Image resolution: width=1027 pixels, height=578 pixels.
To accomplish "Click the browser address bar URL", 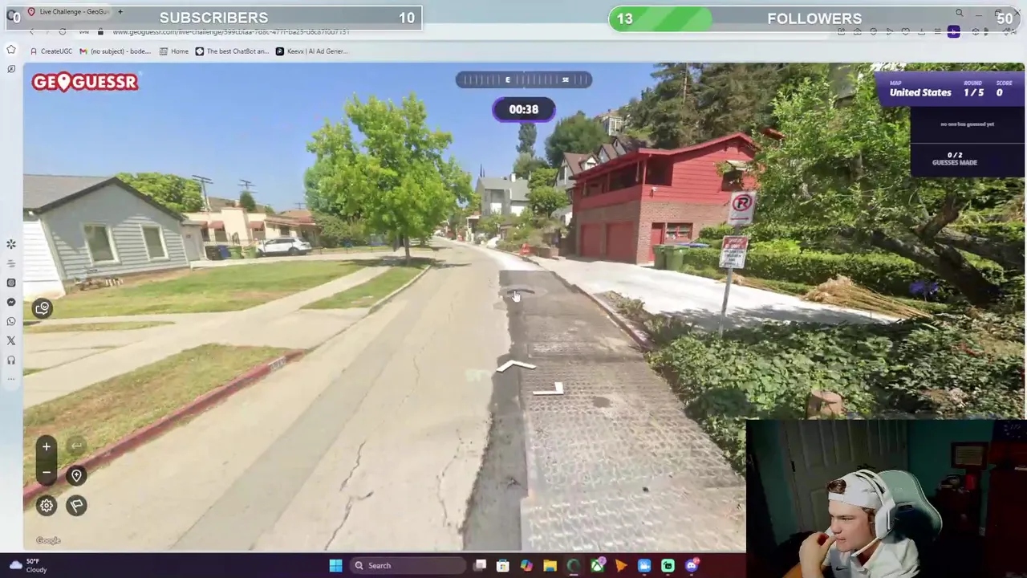I will click(231, 31).
